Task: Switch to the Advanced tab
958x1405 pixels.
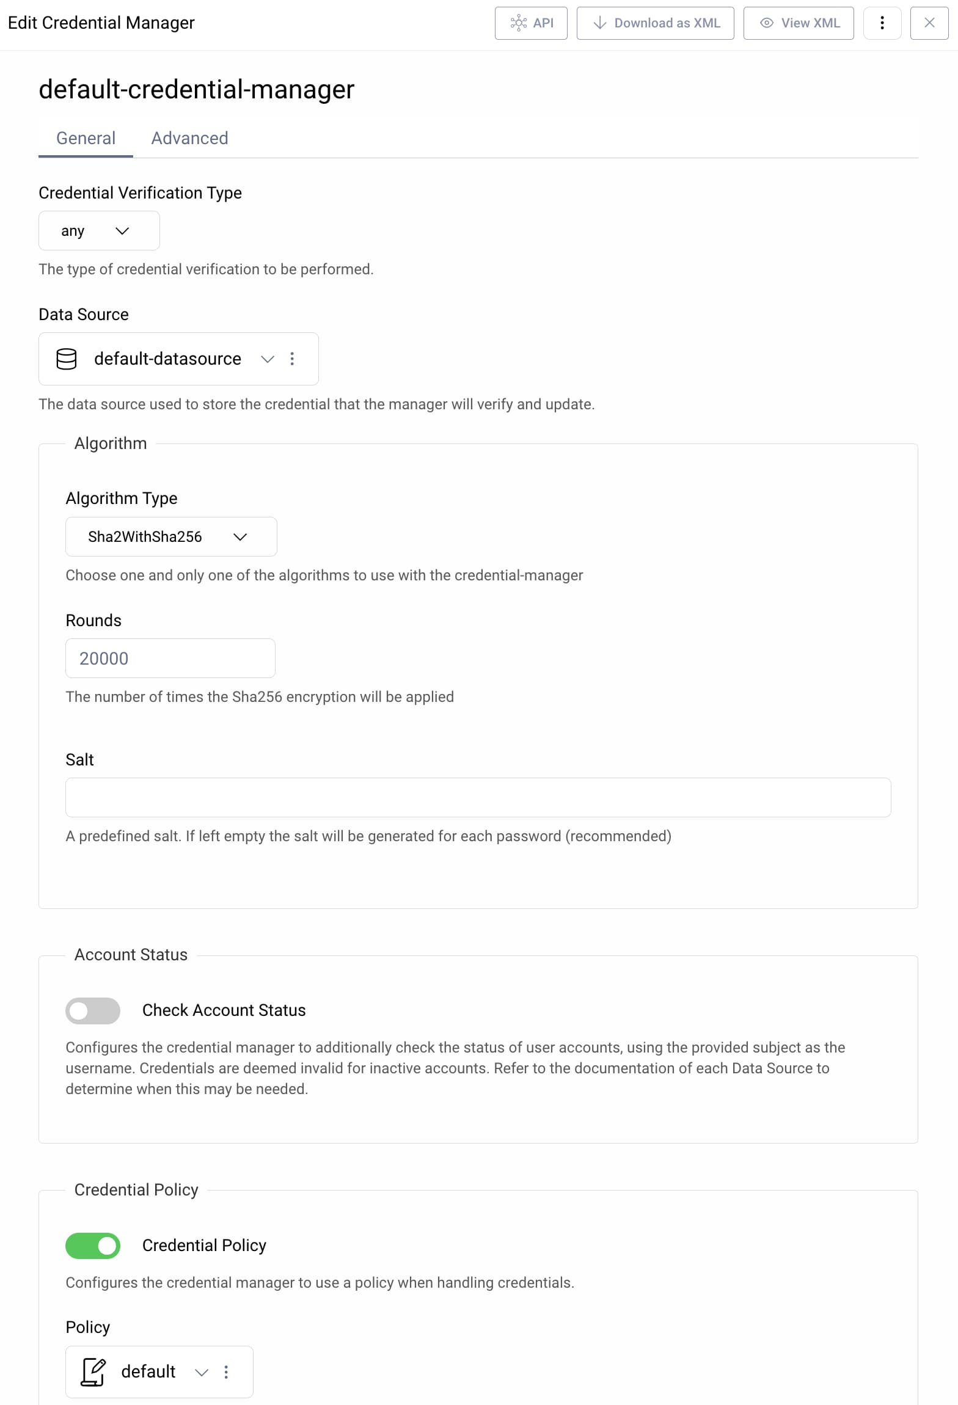Action: pyautogui.click(x=189, y=138)
